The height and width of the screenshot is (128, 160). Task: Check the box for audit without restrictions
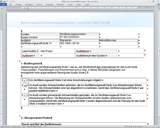[24, 80]
